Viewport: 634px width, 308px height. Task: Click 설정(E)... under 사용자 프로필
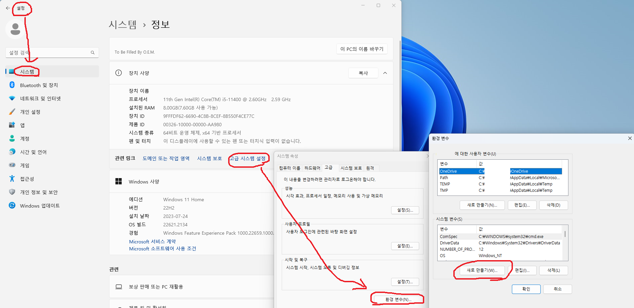(405, 246)
